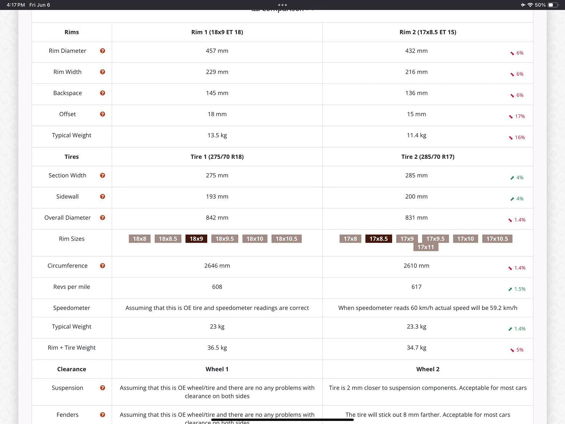Pick the 17x8 rim size
The width and height of the screenshot is (565, 424).
(350, 239)
